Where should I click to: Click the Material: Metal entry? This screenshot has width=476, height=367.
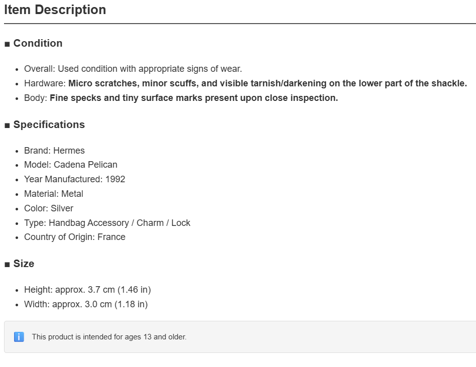coord(54,194)
